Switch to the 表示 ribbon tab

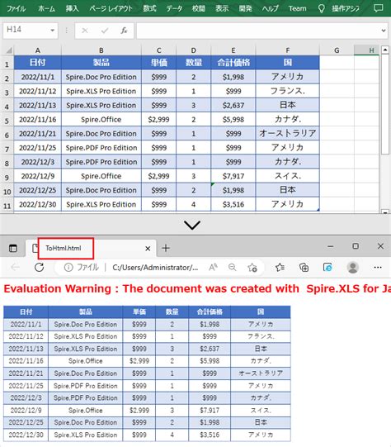coord(222,8)
